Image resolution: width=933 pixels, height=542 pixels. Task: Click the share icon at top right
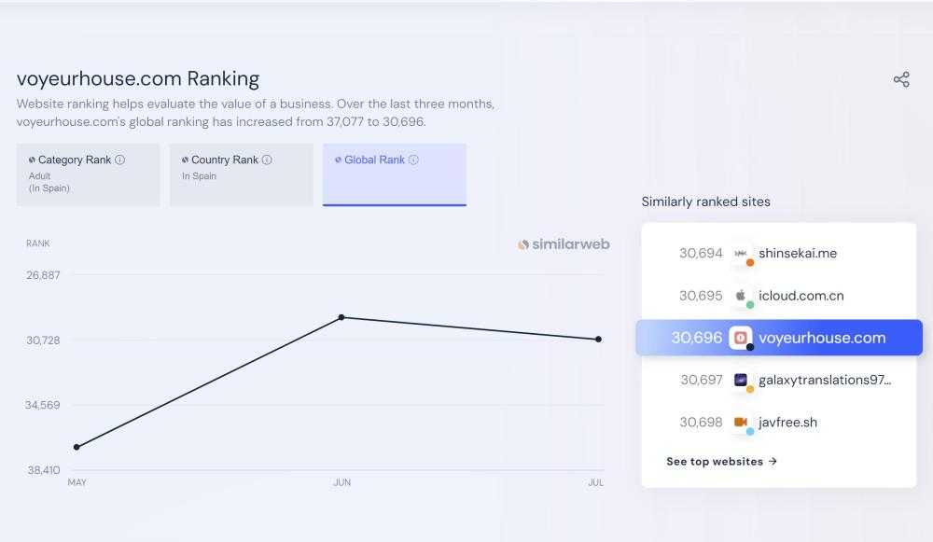901,80
